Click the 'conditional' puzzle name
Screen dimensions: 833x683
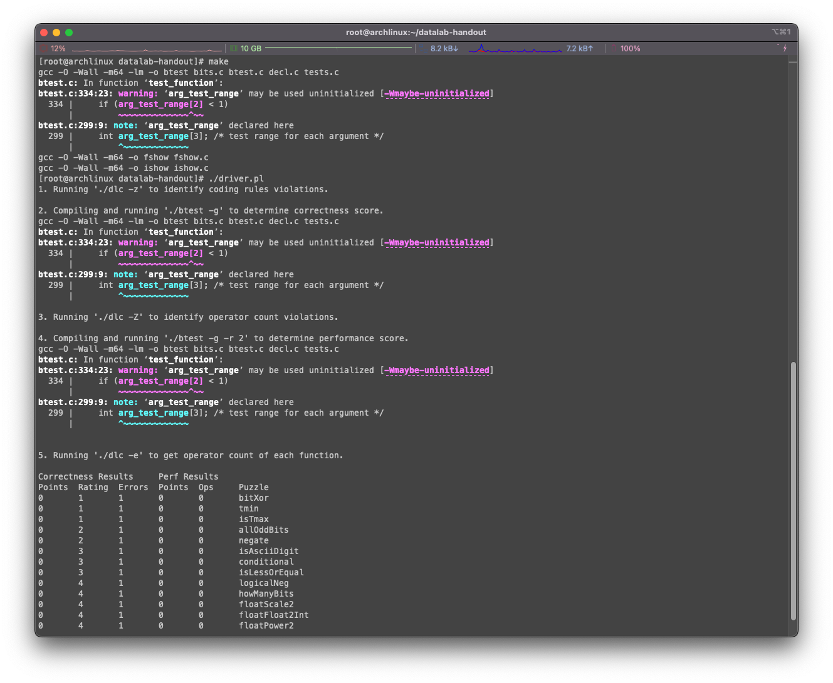click(266, 562)
